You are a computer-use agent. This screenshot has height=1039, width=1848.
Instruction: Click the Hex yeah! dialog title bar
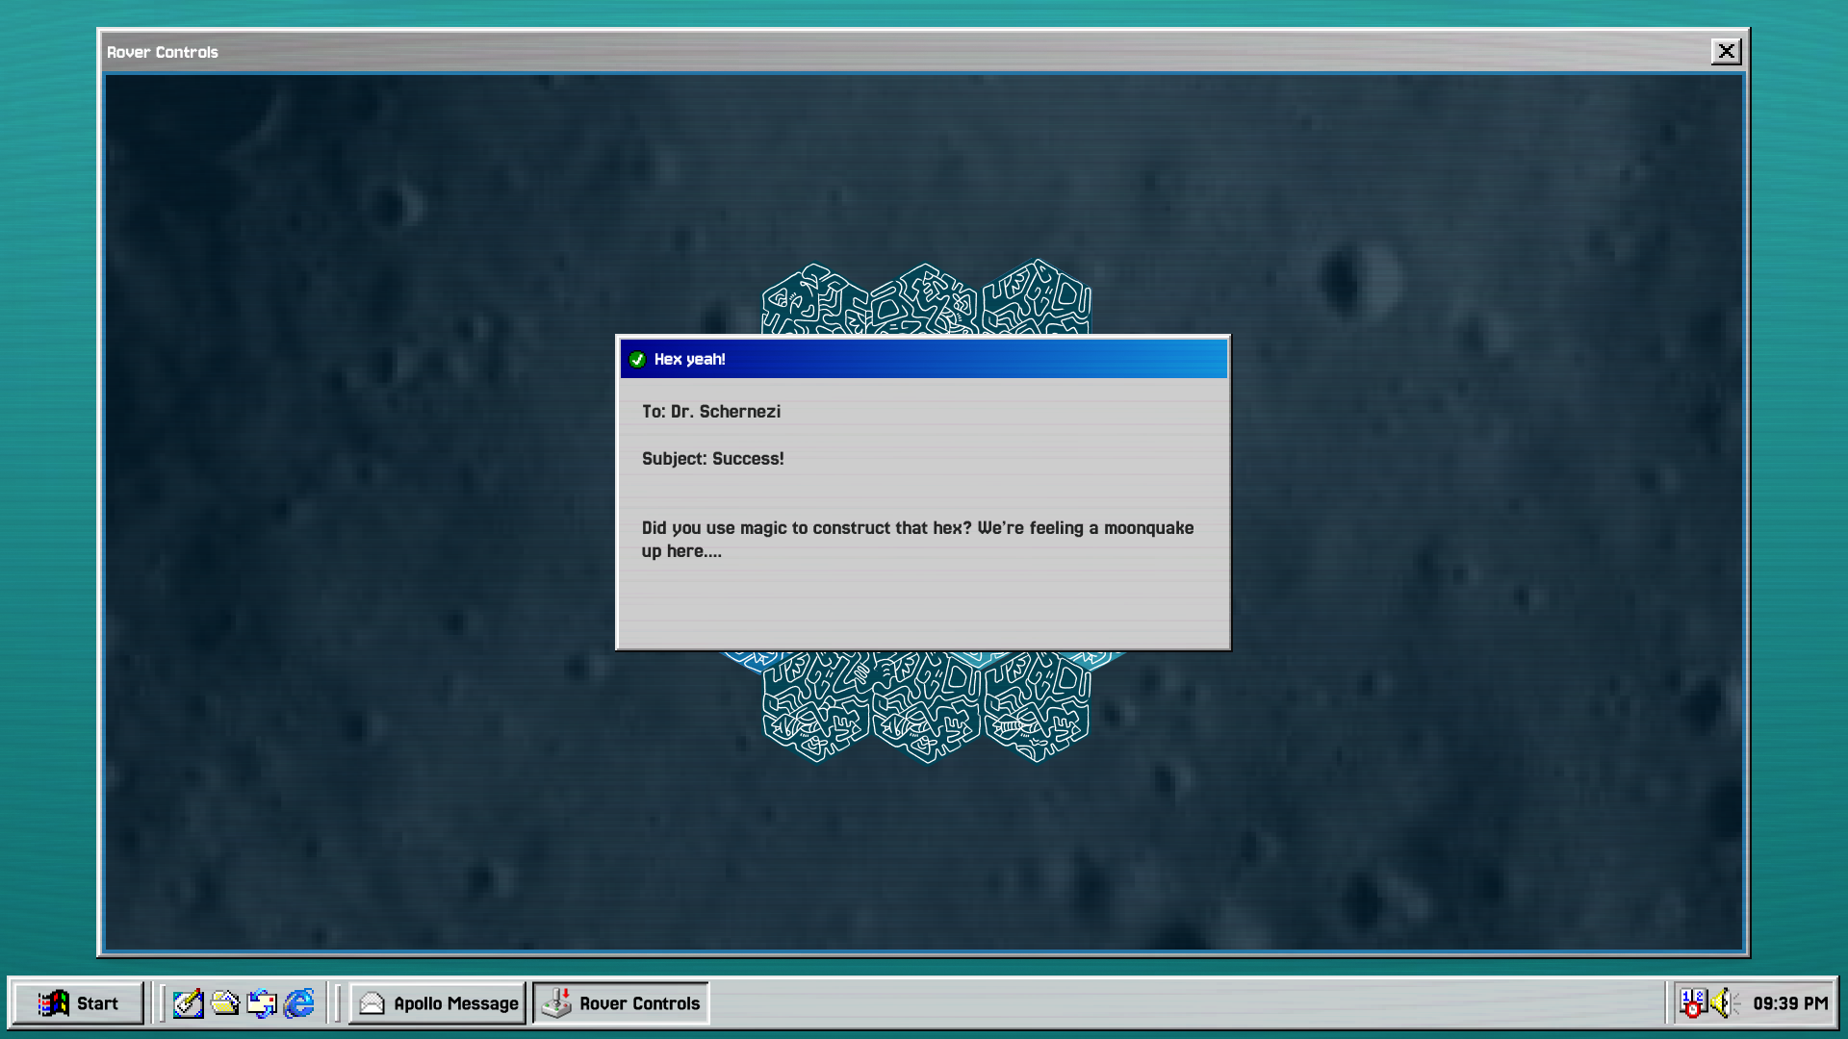tap(924, 359)
